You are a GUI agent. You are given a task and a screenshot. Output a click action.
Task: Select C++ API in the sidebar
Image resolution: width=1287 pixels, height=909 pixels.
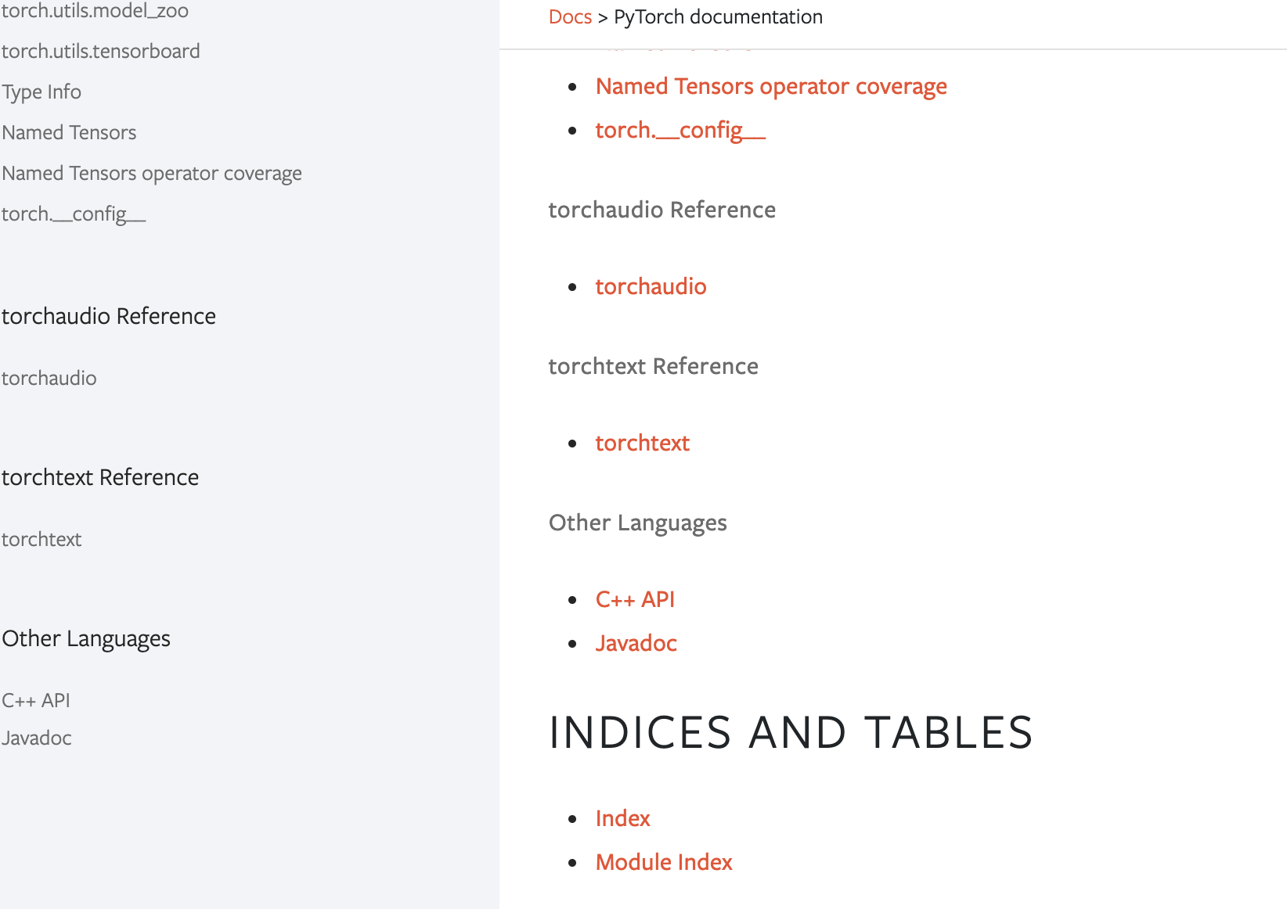tap(36, 701)
